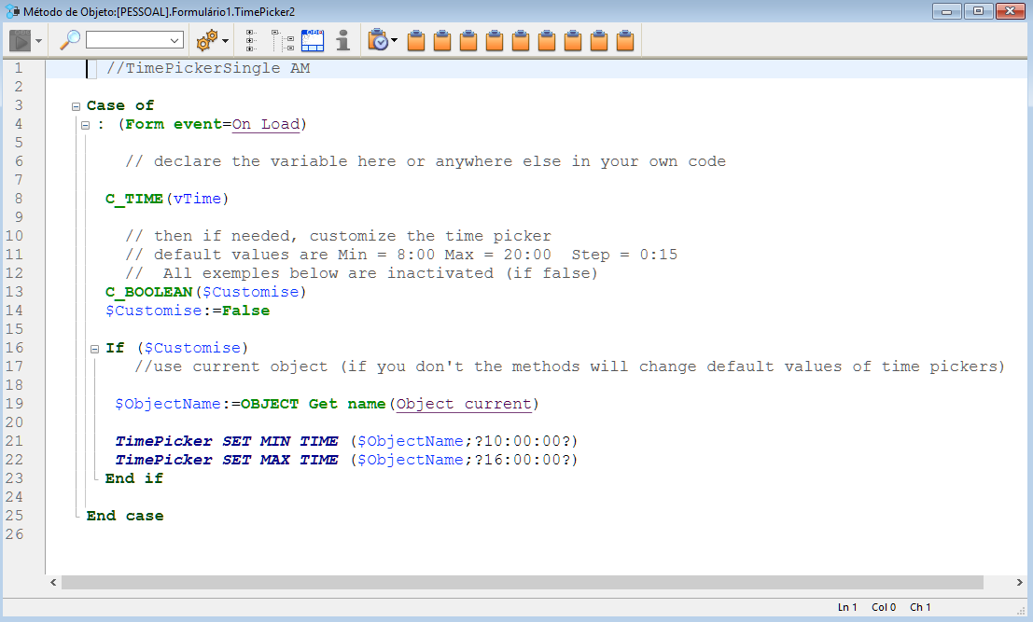Click the horizontal scrollbar thumb
Image resolution: width=1033 pixels, height=622 pixels.
pyautogui.click(x=523, y=583)
